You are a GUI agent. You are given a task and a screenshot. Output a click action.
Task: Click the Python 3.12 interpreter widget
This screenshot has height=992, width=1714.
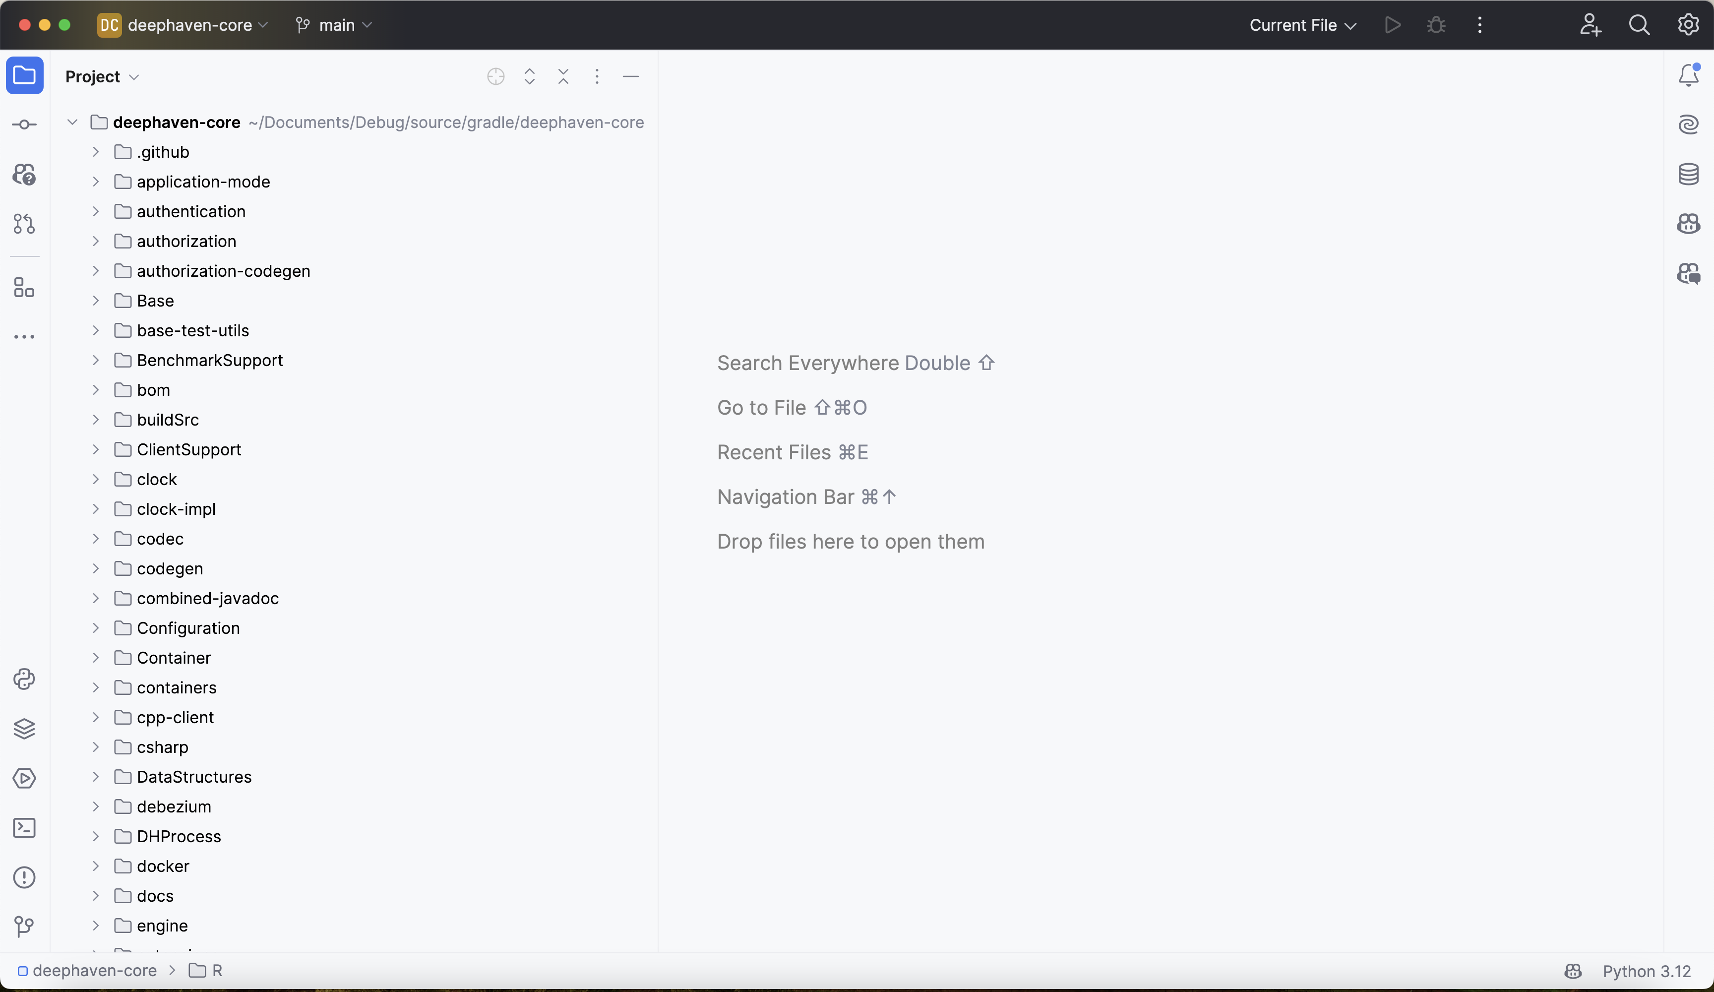point(1646,971)
